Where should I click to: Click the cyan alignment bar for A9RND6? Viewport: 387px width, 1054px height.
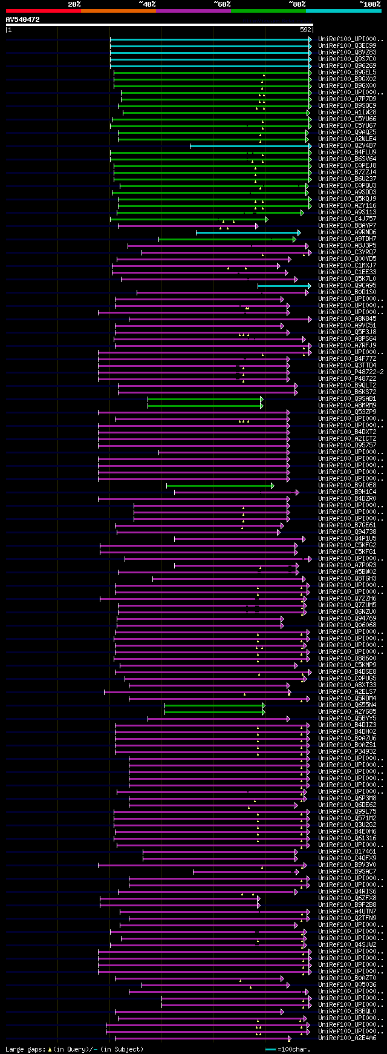(x=248, y=232)
